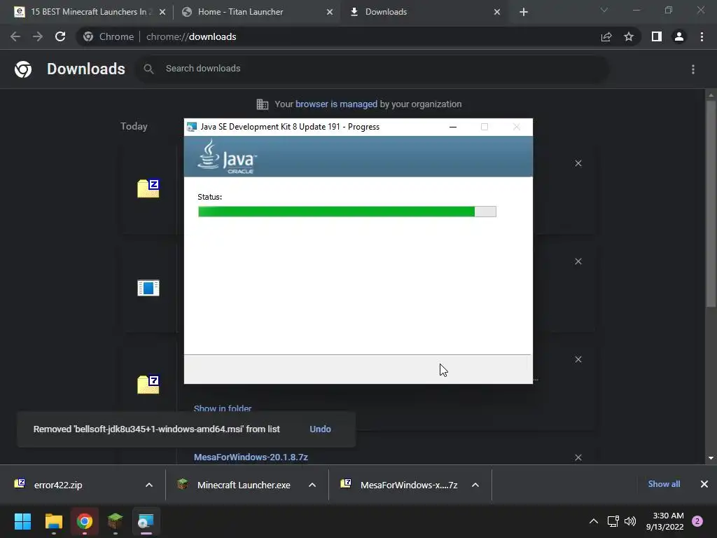Close the download shelf
The height and width of the screenshot is (538, 717).
(x=704, y=484)
